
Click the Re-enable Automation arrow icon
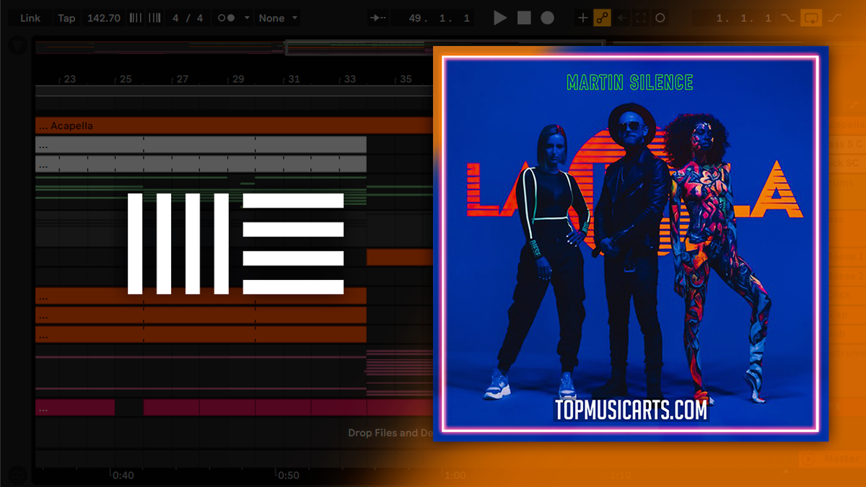pos(621,18)
